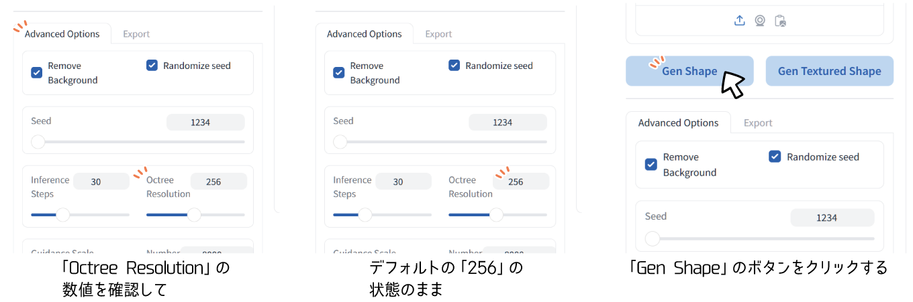Uncheck Remove Background in the left panel
Screen dimensions: 913x302
[37, 72]
